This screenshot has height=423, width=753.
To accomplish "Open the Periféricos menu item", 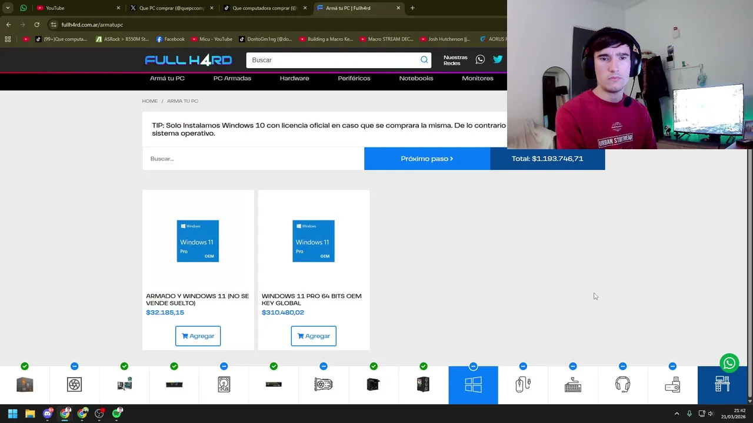I will (354, 78).
